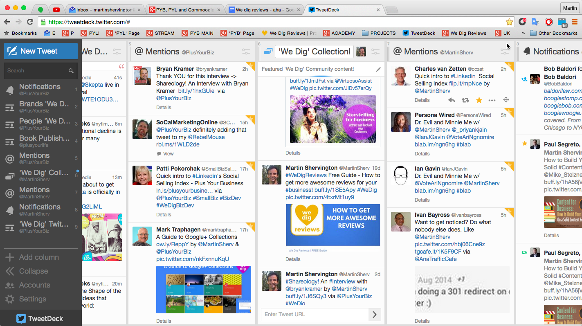
Task: Open Details on Bryan Kramer's tweet
Action: (164, 108)
